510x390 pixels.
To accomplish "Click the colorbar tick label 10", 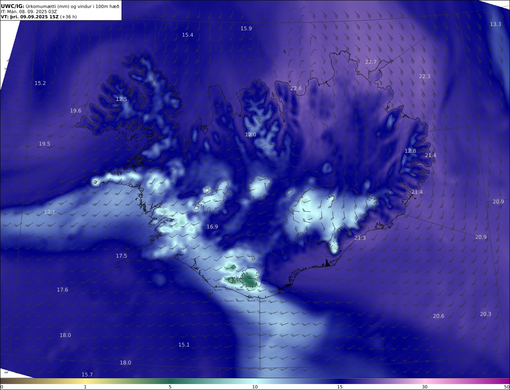I will [255, 387].
